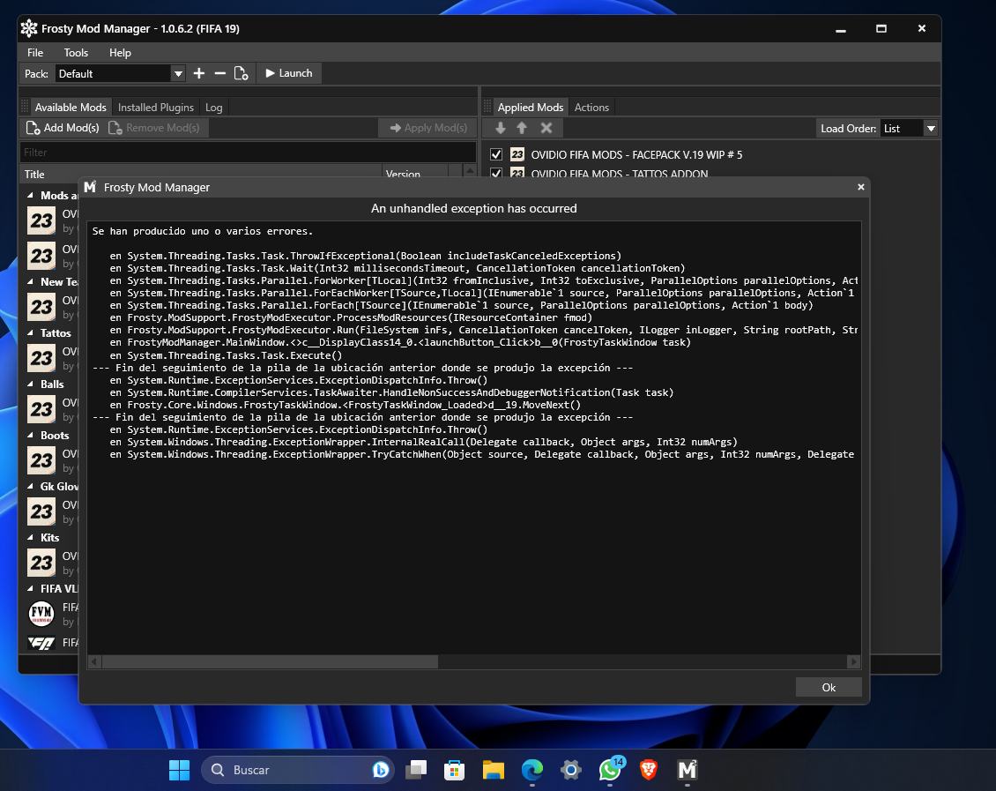Select the mod thumbnail under Kits group
Viewport: 996px width, 791px height.
point(41,563)
